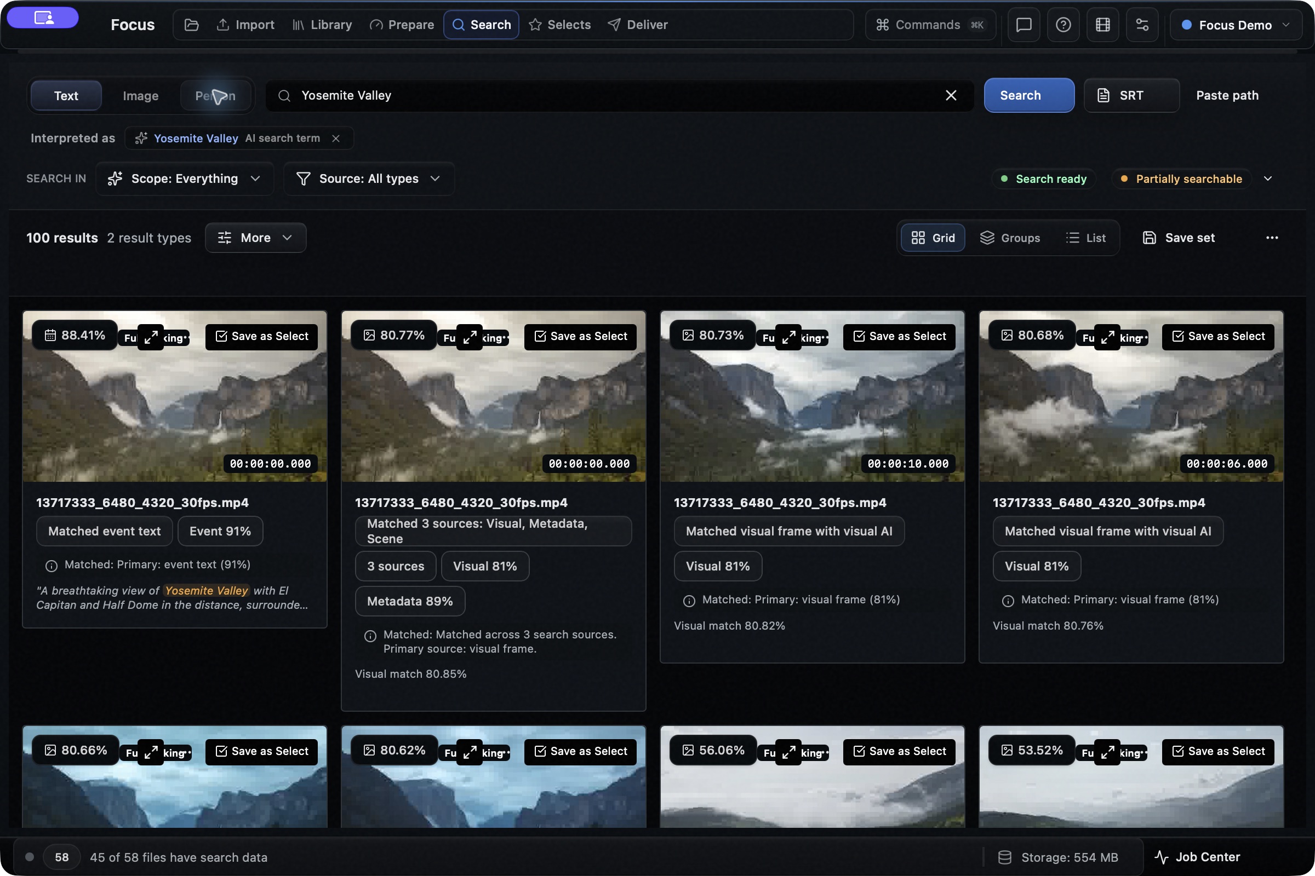Go to the Prepare tab
The image size is (1315, 876).
tap(402, 25)
